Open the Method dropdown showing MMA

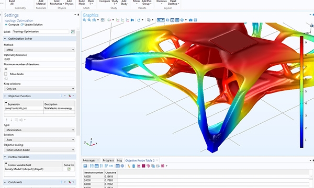coord(39,50)
